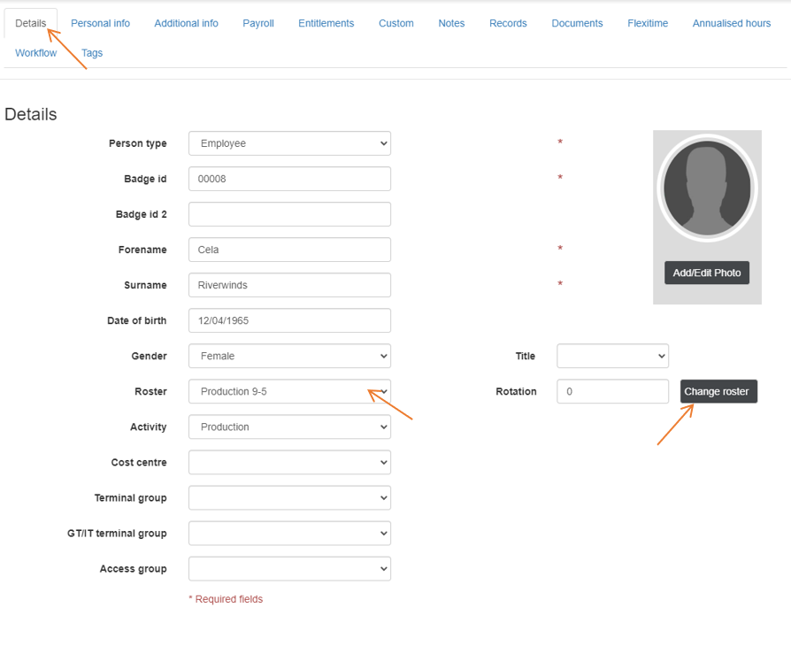Click the Change roster button
This screenshot has height=646, width=791.
pyautogui.click(x=718, y=391)
